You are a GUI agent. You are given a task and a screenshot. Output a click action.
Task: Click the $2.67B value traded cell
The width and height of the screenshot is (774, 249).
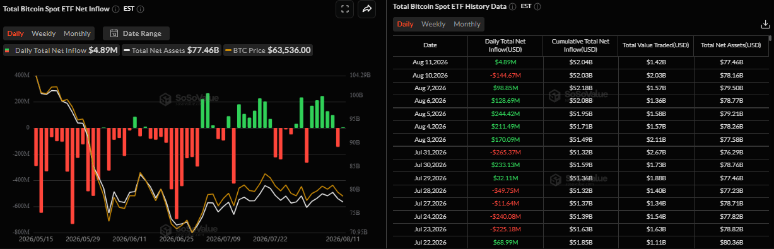point(655,153)
